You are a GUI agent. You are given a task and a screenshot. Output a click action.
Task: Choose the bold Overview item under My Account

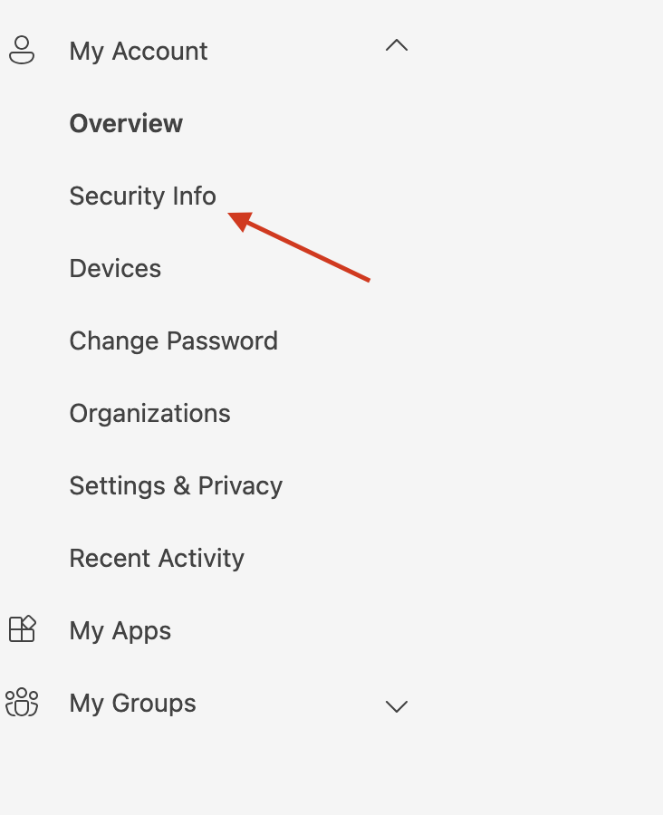tap(126, 124)
